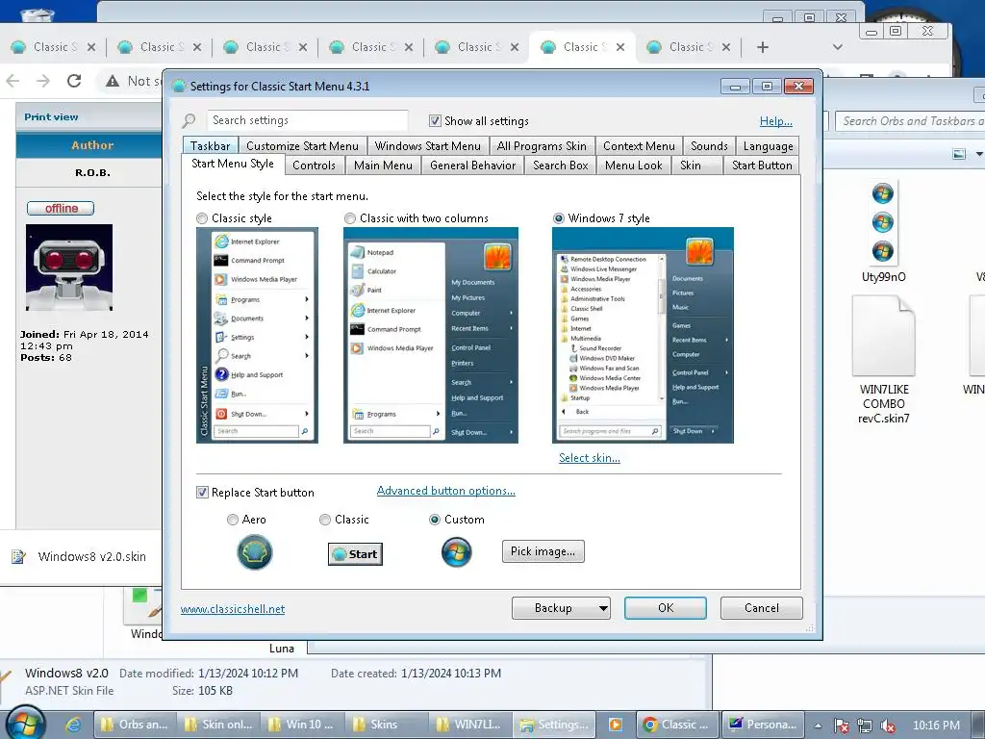Open the Start Button tab
The image size is (985, 739).
[762, 166]
